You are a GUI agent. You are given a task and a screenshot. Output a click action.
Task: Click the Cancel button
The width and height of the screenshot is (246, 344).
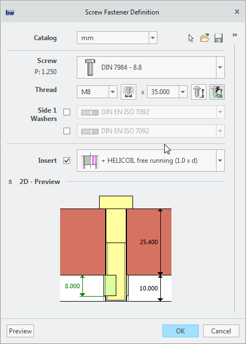[x=221, y=331]
